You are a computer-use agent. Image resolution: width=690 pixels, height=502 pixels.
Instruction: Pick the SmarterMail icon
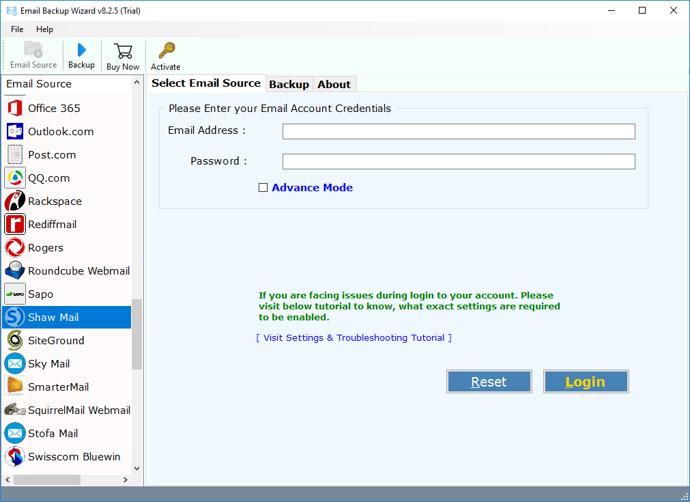[x=15, y=387]
